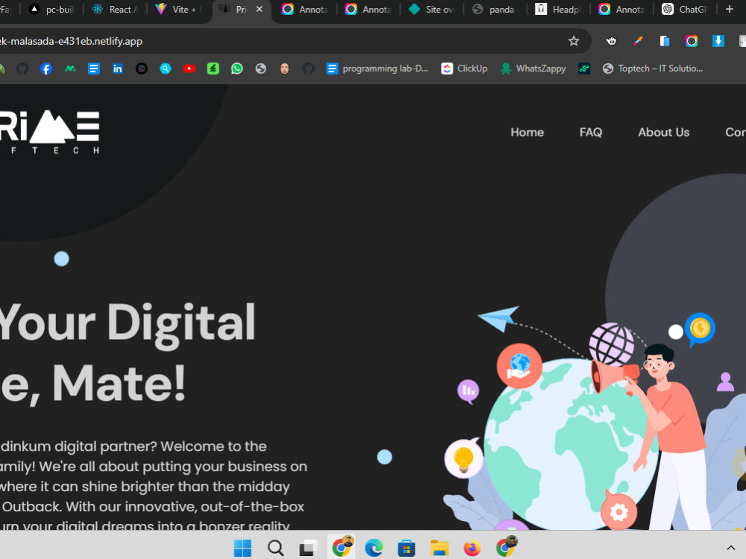The image size is (746, 559).
Task: Go to Home in site navigation
Action: pos(527,132)
